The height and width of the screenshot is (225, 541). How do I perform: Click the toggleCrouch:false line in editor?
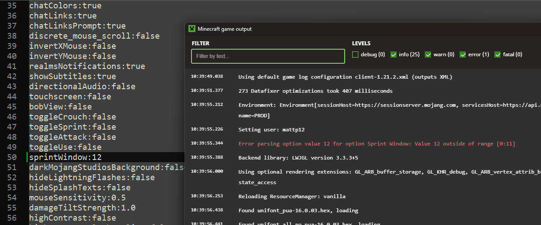click(x=73, y=117)
